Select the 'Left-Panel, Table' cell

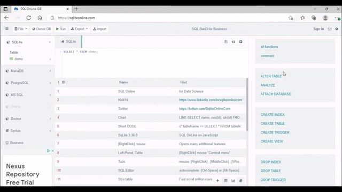coord(130,153)
